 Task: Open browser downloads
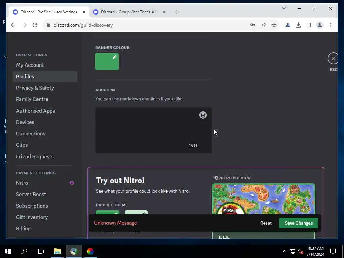pyautogui.click(x=298, y=25)
